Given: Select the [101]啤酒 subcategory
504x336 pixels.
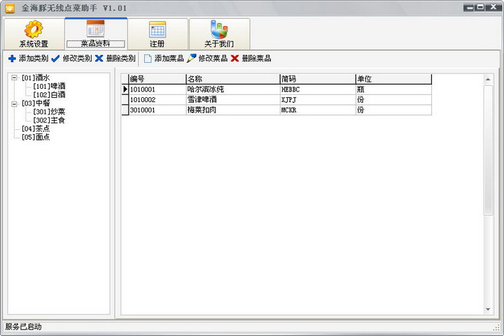Looking at the screenshot, I should tap(49, 86).
